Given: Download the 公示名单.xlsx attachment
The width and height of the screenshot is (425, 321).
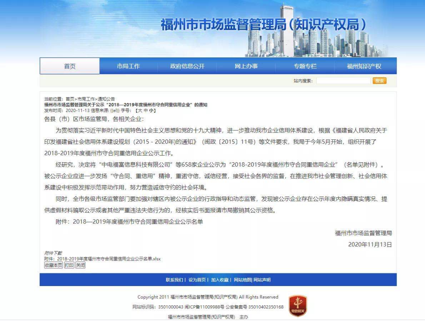Looking at the screenshot, I should pos(109,259).
